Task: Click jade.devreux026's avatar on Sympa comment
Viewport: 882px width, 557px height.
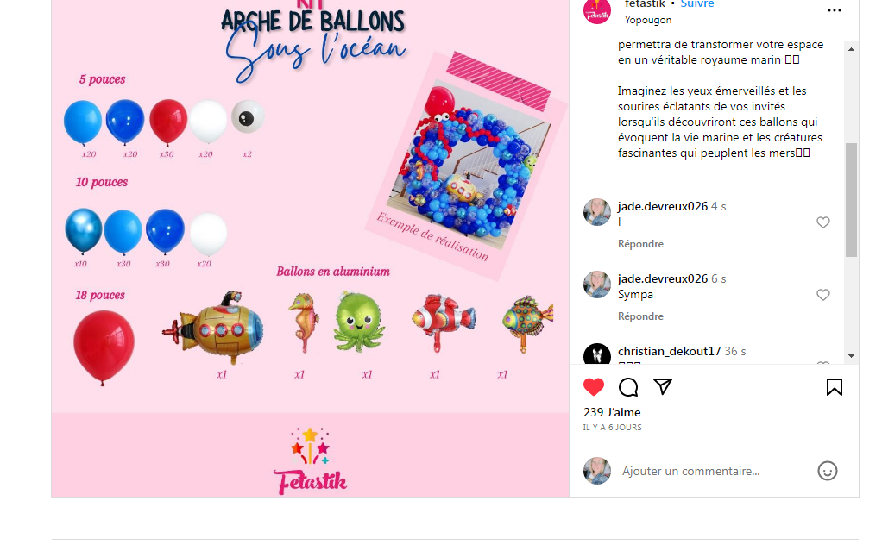Action: tap(597, 285)
